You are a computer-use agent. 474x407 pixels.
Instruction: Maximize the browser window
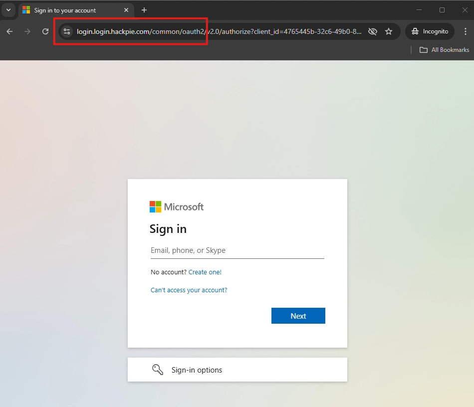pyautogui.click(x=442, y=10)
